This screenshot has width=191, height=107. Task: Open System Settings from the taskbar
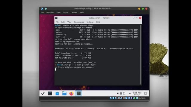point(50,93)
